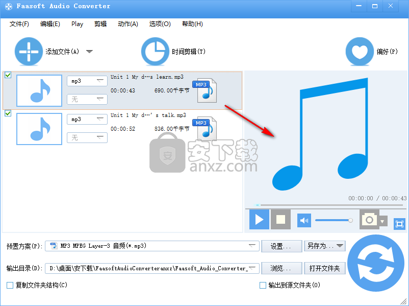Image resolution: width=409 pixels, height=306 pixels.
Task: Click the file name Unit 1 My d···' s talk.mp3
Action: (148, 115)
